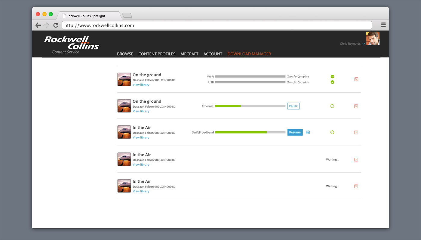Click Waiting... status in last row
This screenshot has height=240, width=421.
tap(333, 186)
